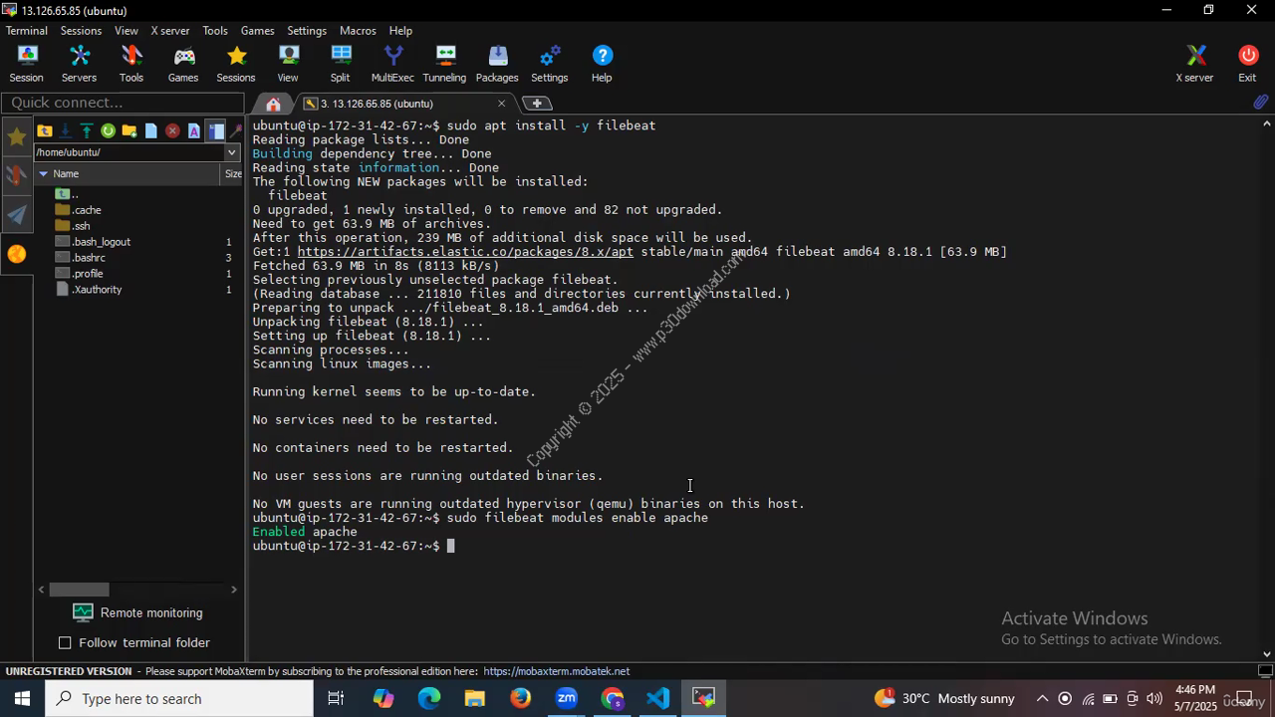The height and width of the screenshot is (717, 1275).
Task: Open Zoom from the taskbar
Action: click(566, 698)
